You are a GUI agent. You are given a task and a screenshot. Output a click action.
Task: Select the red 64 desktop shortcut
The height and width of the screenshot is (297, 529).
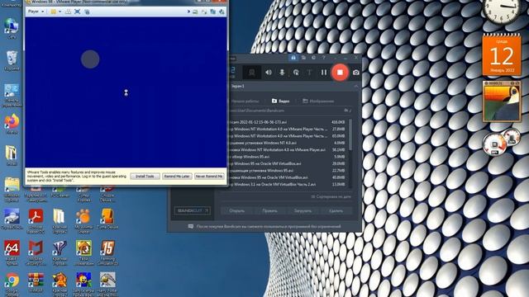coord(12,252)
